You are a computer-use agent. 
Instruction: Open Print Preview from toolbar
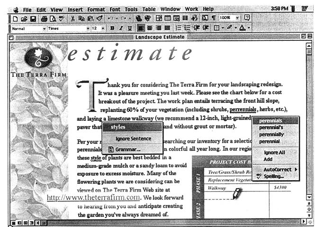53,18
